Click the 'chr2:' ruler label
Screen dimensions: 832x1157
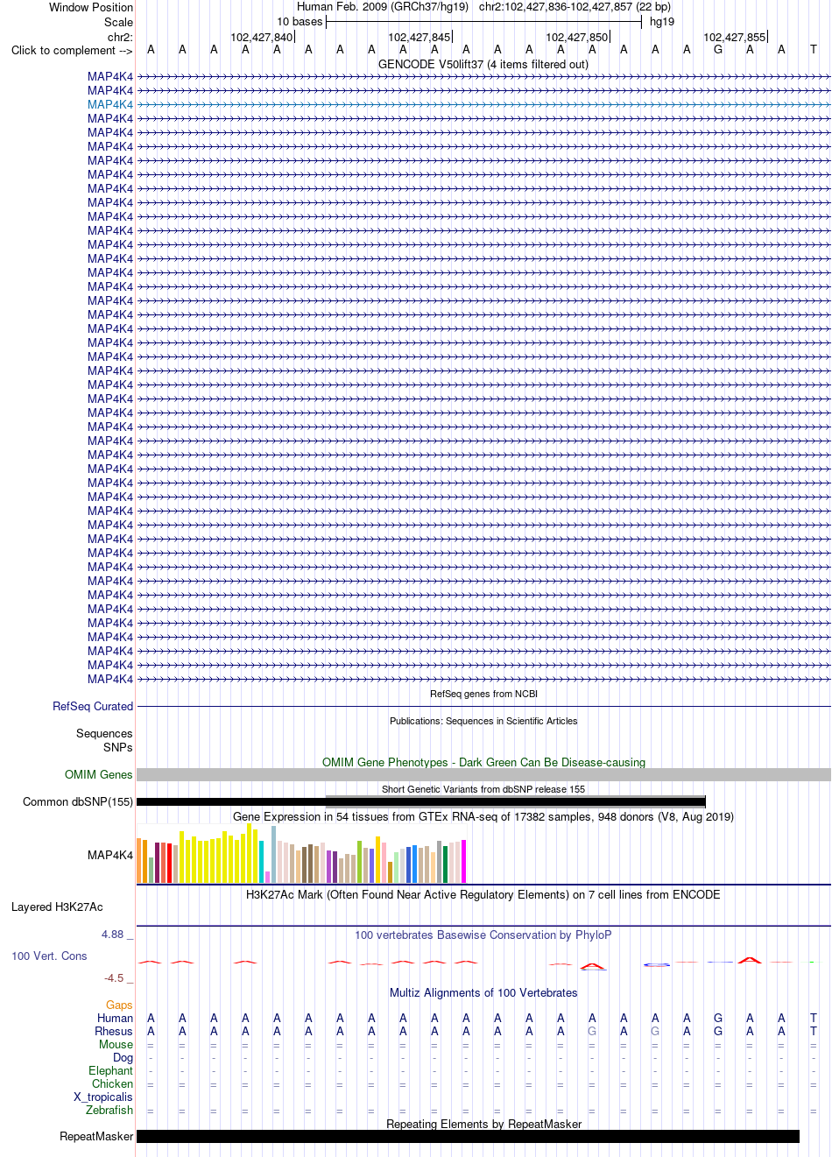(121, 37)
